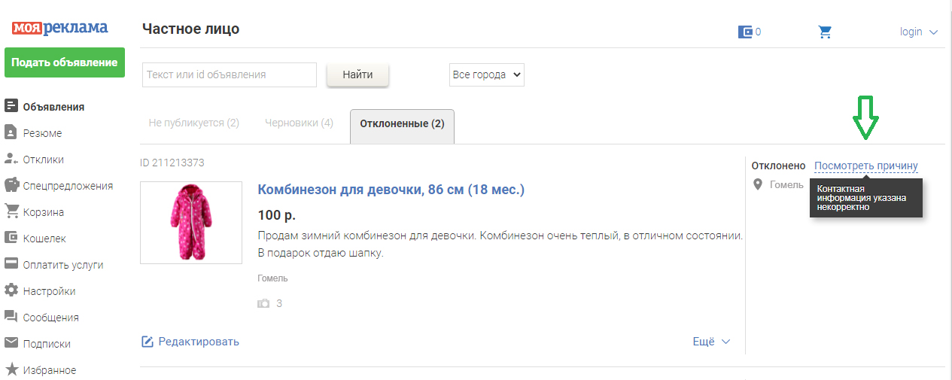Open the shopping cart icon in header
Image resolution: width=952 pixels, height=380 pixels.
(825, 32)
